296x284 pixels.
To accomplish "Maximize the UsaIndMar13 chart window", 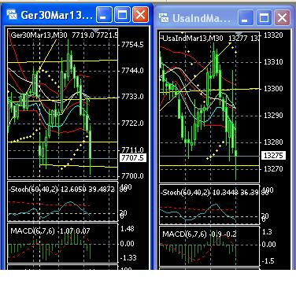I will pos(264,18).
